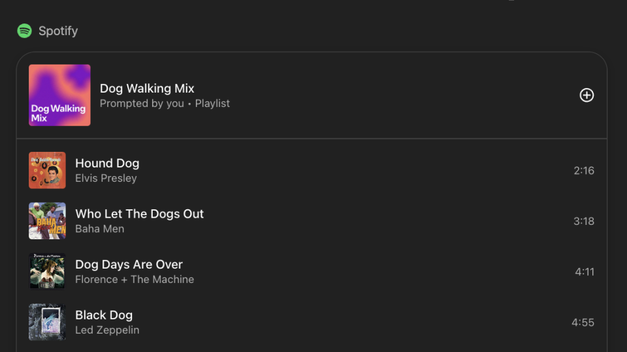
Task: Go to the Baha Men artist name
Action: point(99,229)
